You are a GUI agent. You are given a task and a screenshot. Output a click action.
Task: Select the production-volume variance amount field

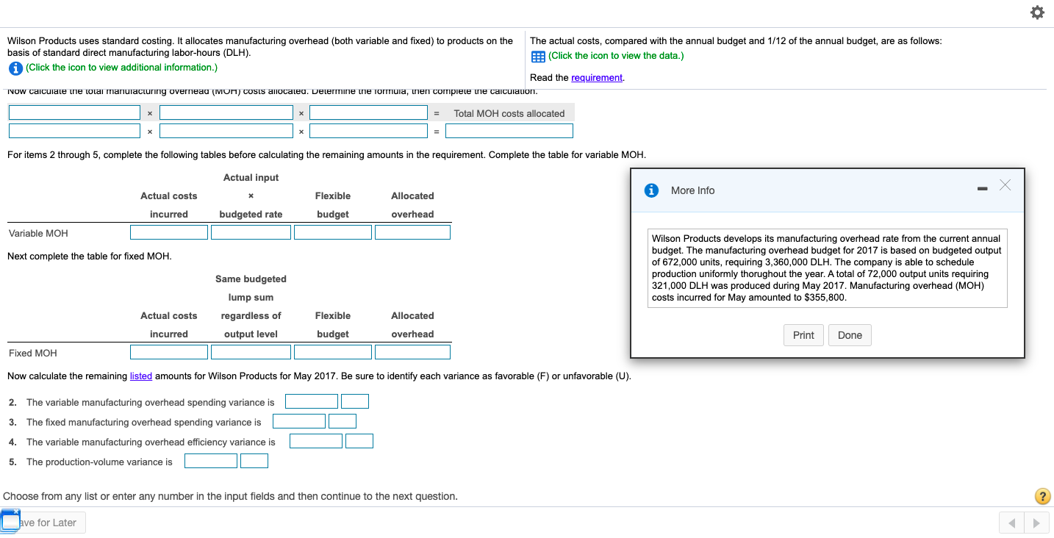coord(211,461)
